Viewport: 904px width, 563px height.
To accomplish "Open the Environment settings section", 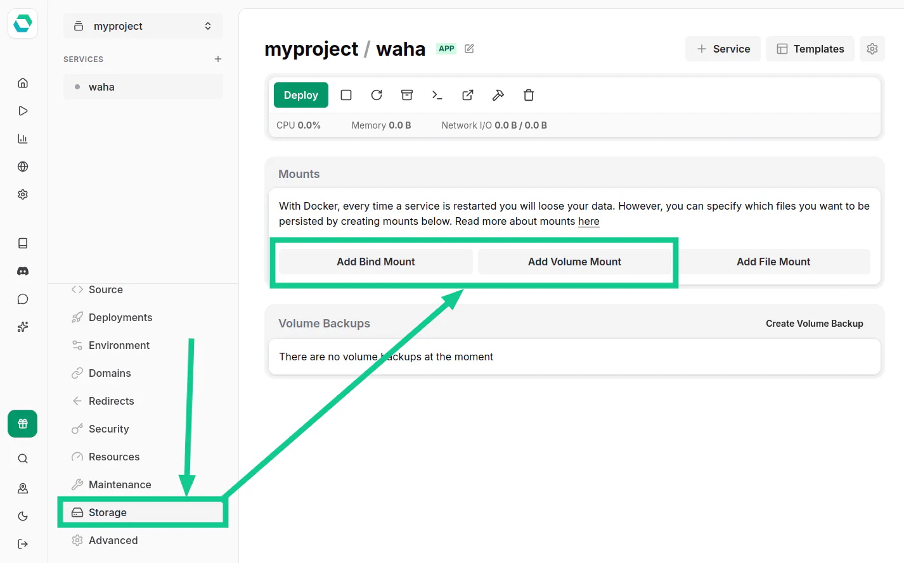I will coord(119,345).
